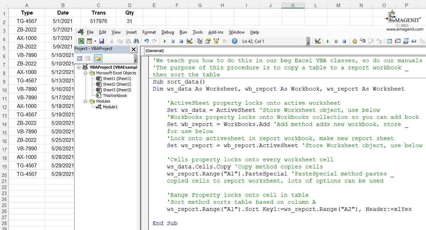
Task: Select cell with value 517976
Action: click(99, 21)
